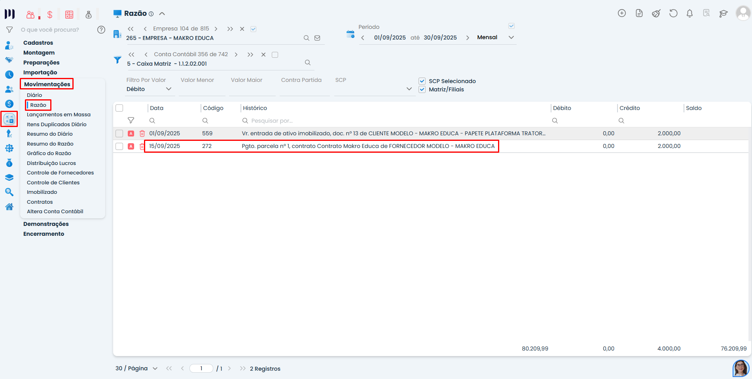Click the add plus circle icon

(622, 13)
